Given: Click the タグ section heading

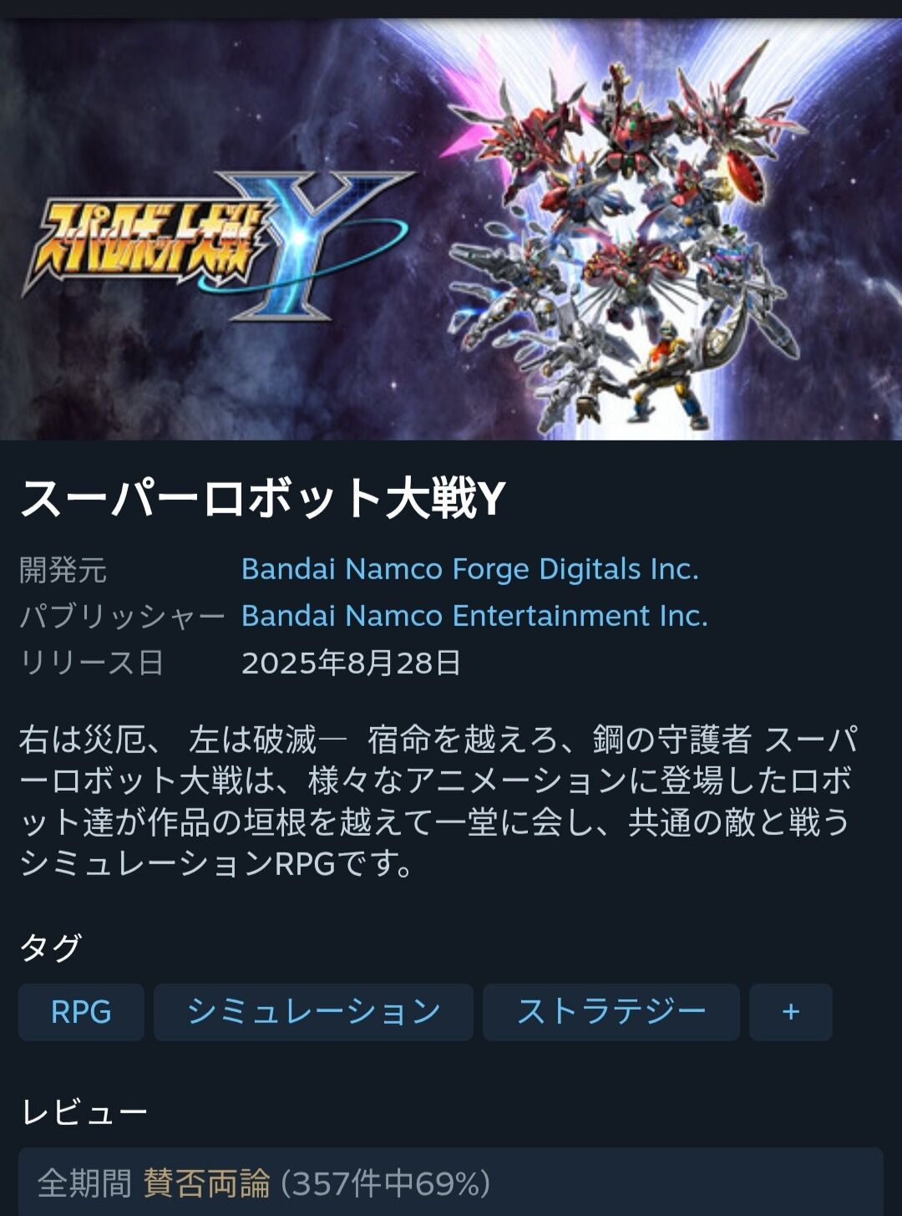Looking at the screenshot, I should (x=51, y=948).
